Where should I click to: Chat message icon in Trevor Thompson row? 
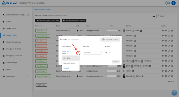(163, 76)
